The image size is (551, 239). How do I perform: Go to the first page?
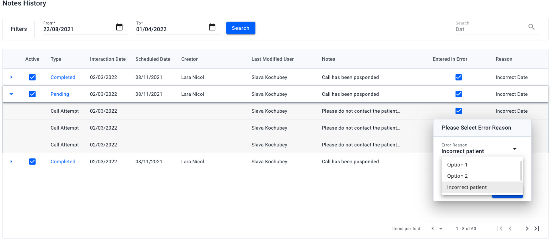[500, 228]
